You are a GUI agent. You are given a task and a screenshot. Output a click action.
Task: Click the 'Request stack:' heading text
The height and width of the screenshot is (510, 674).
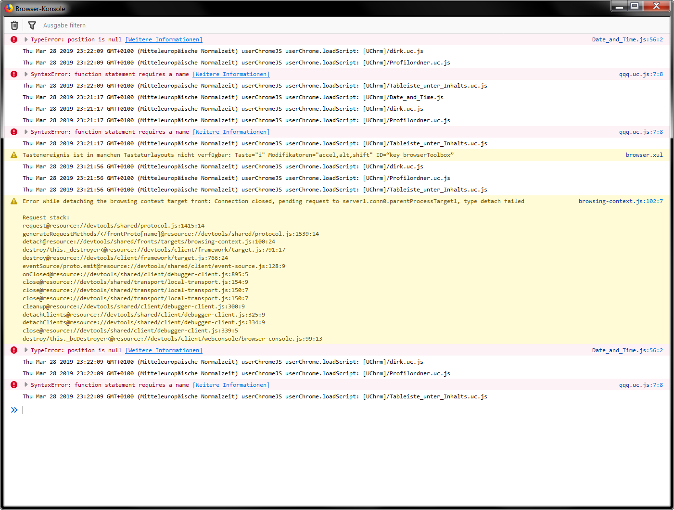click(46, 217)
